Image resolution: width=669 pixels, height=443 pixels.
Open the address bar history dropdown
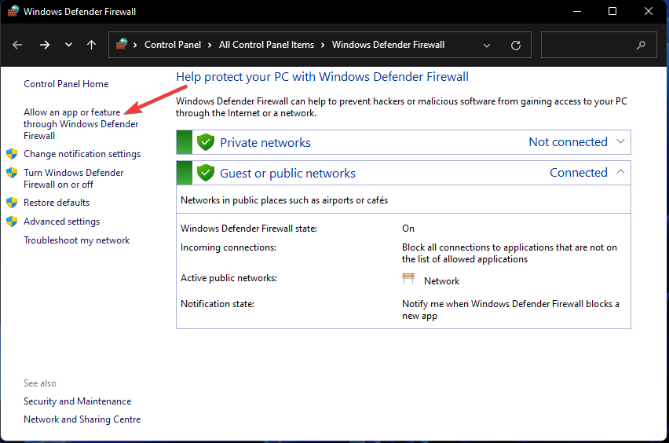coord(487,46)
